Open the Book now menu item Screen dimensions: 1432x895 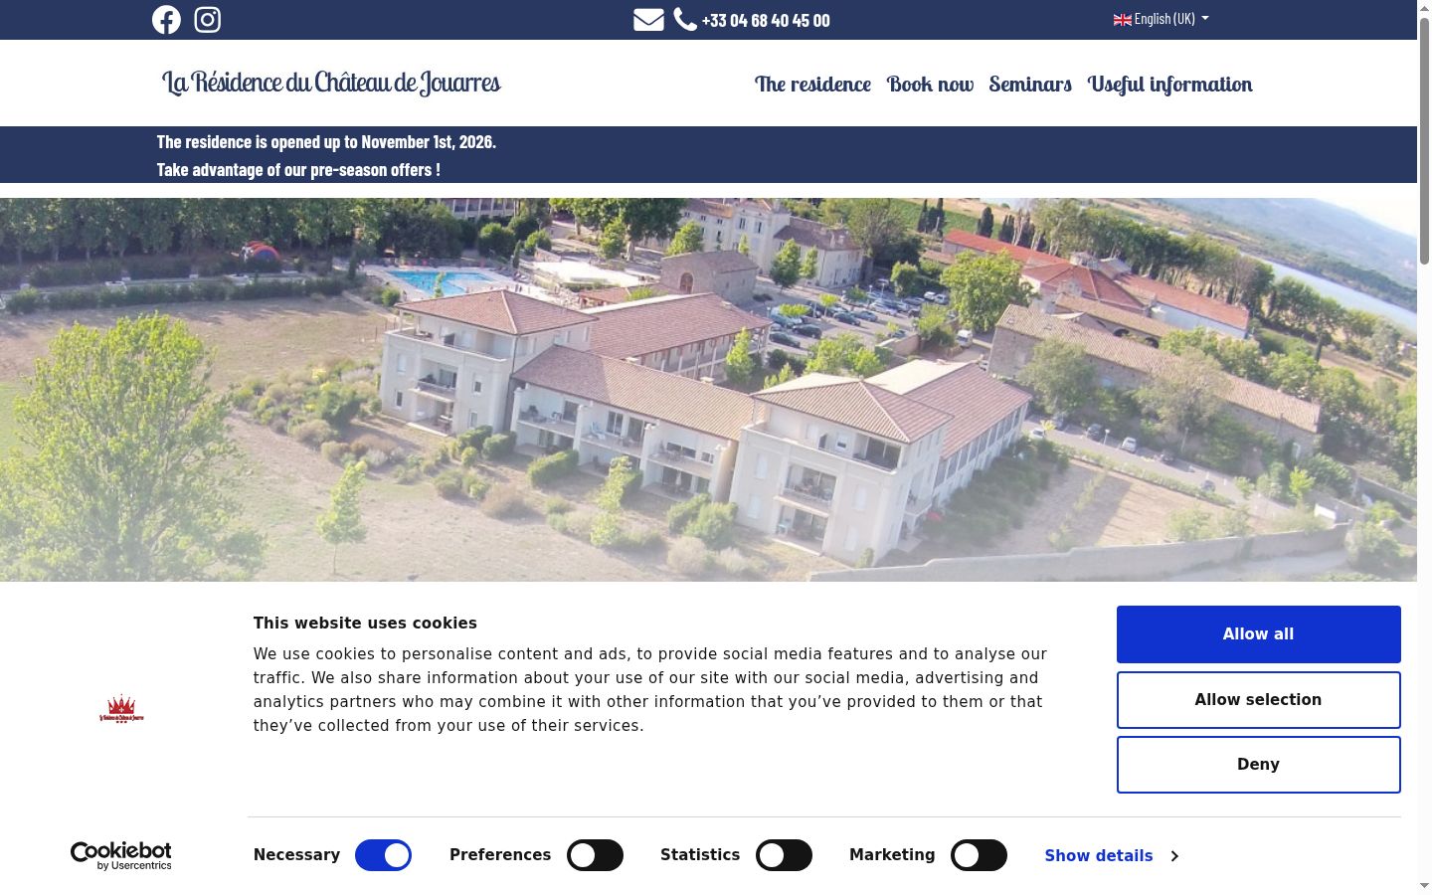pos(930,85)
